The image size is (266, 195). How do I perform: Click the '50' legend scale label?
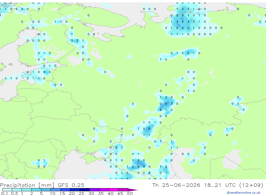coord(130,193)
